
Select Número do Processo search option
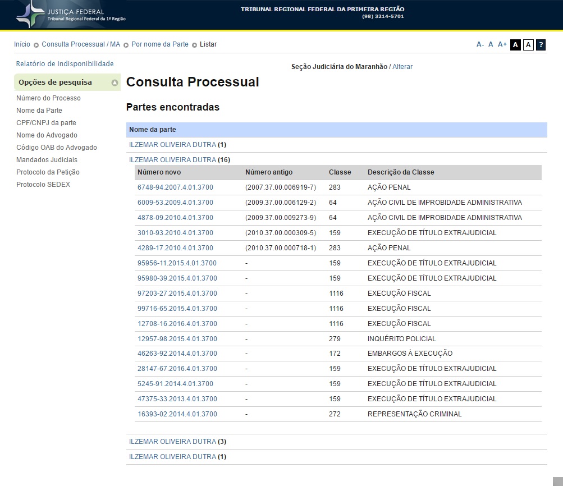(x=48, y=98)
